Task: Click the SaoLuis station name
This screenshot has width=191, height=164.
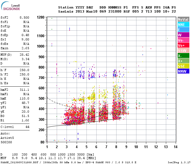Action: pos(66,11)
